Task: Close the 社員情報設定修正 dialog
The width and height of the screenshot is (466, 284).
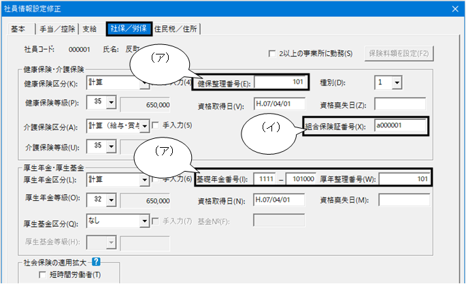Action: pos(455,9)
